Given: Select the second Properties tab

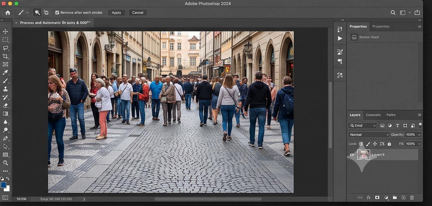Looking at the screenshot, I should (381, 26).
